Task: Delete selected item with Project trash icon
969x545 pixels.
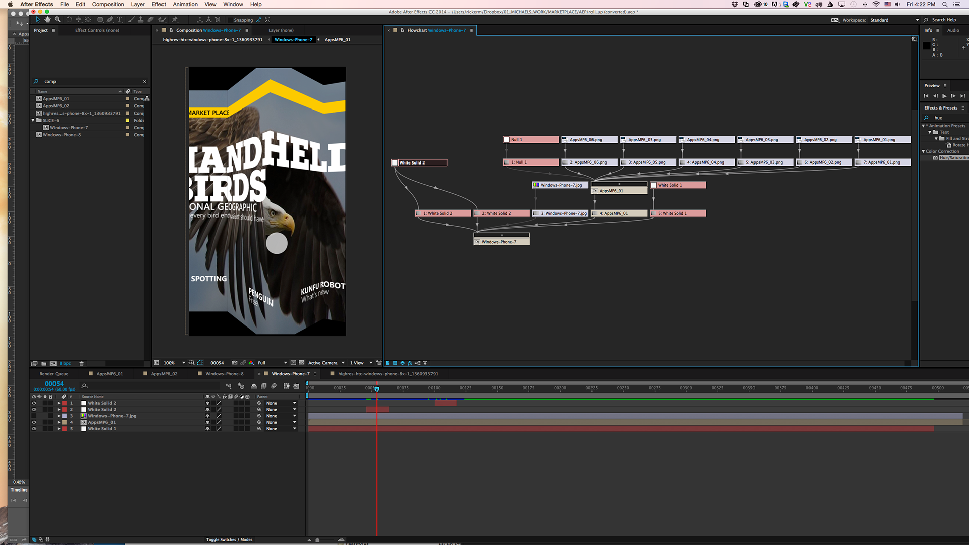Action: click(81, 363)
